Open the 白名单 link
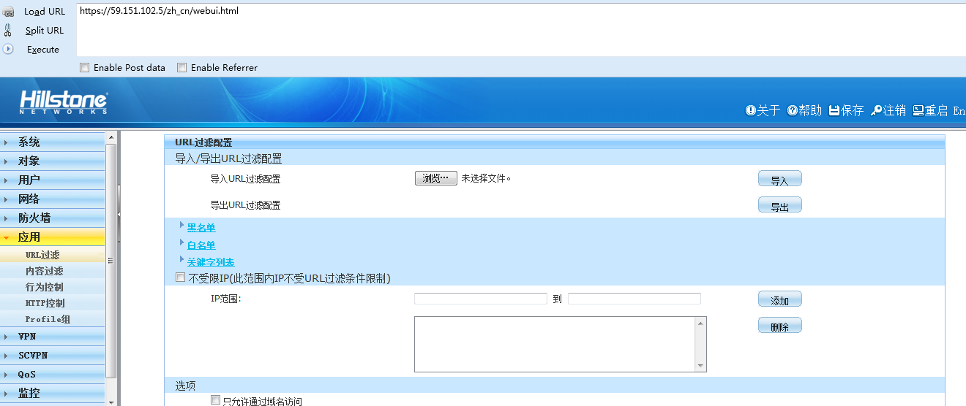 point(201,245)
